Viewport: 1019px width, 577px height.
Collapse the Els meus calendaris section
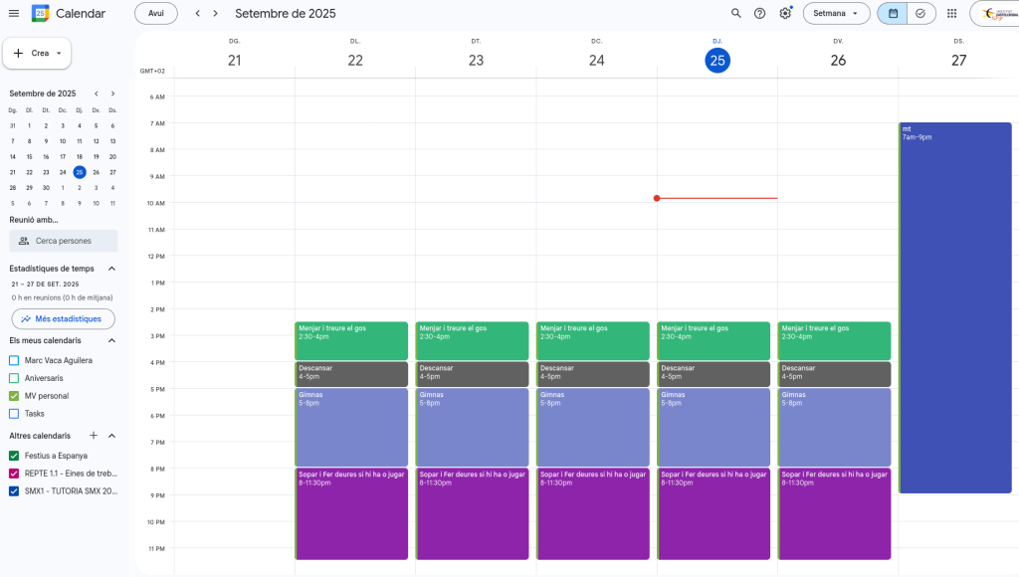coord(111,340)
